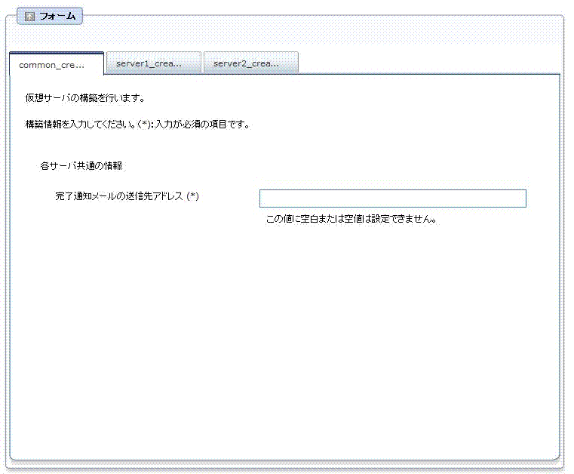Click the フォーム panel title

click(57, 17)
